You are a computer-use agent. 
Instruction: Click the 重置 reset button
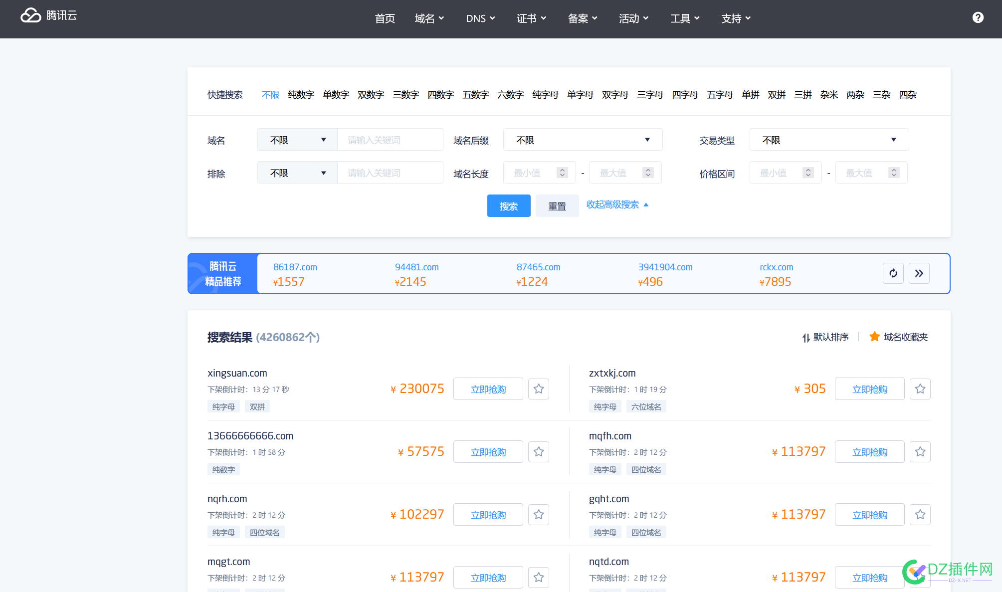click(557, 206)
